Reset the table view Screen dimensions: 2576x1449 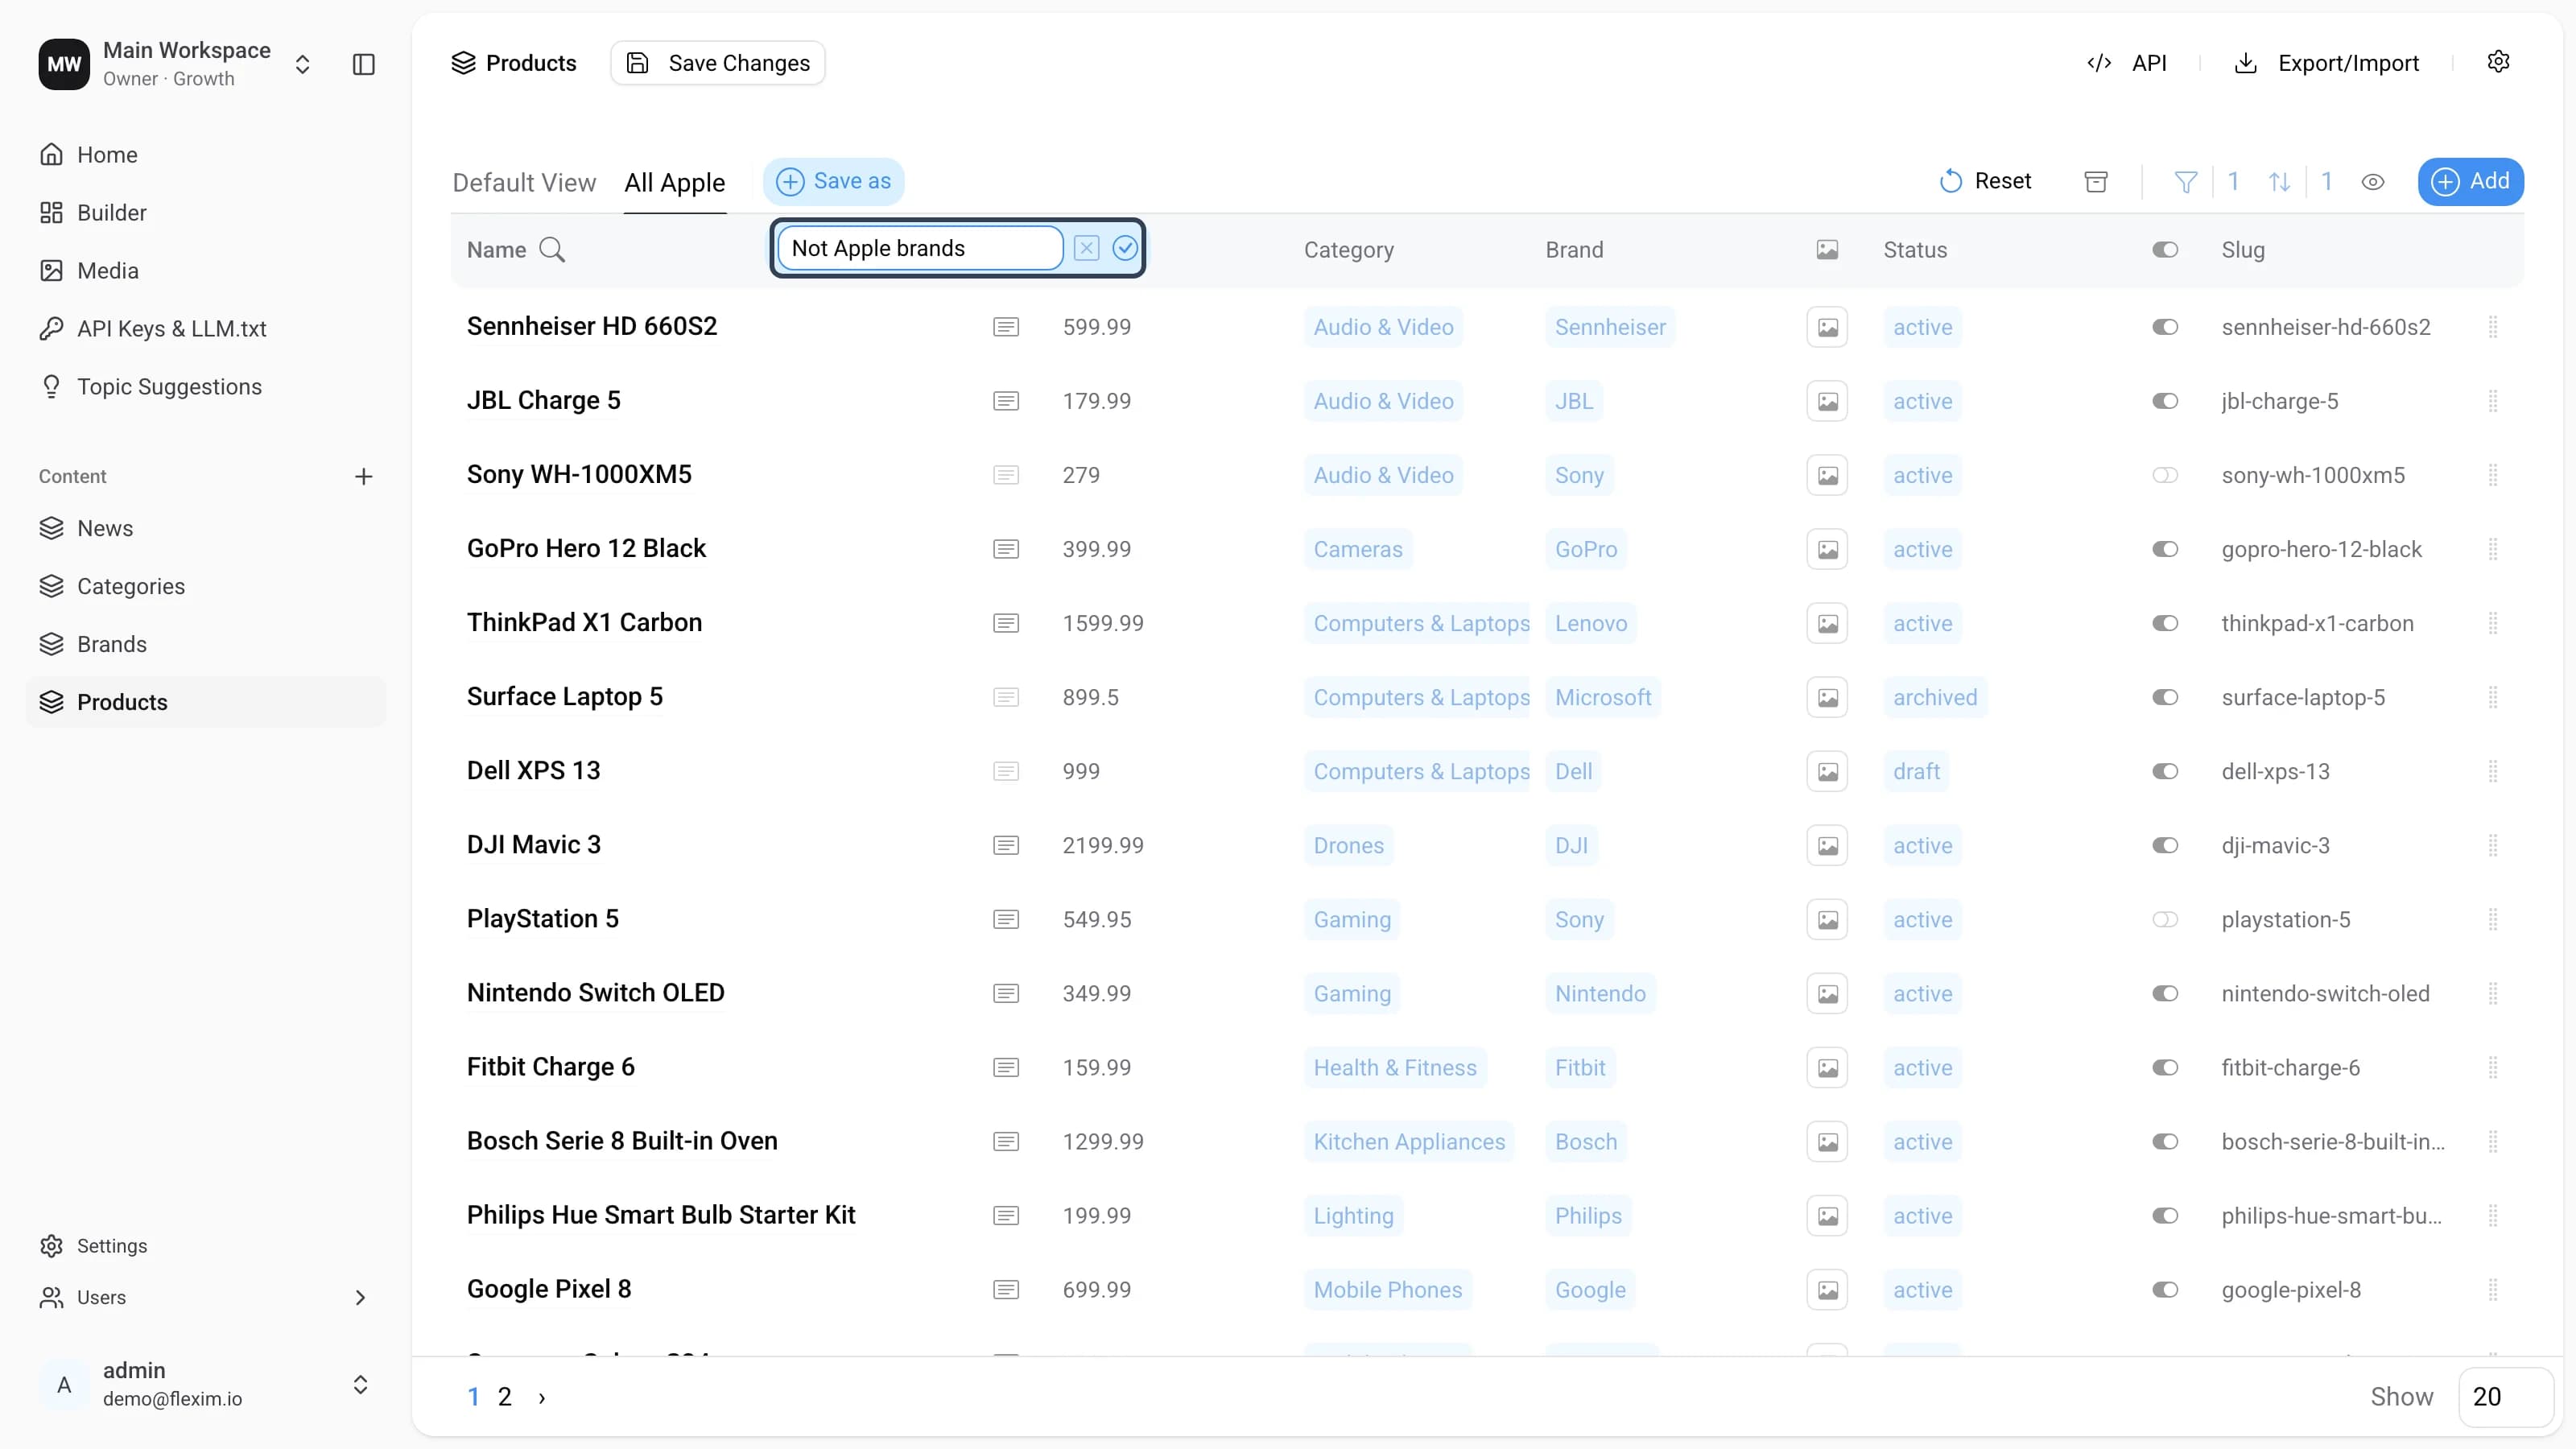pyautogui.click(x=1985, y=181)
